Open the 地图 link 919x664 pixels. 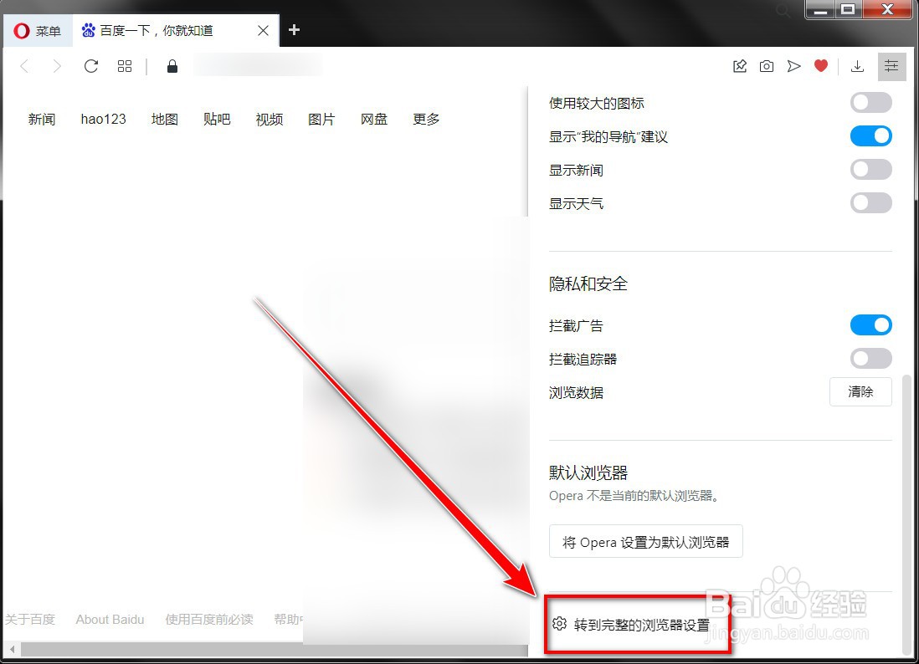(165, 120)
